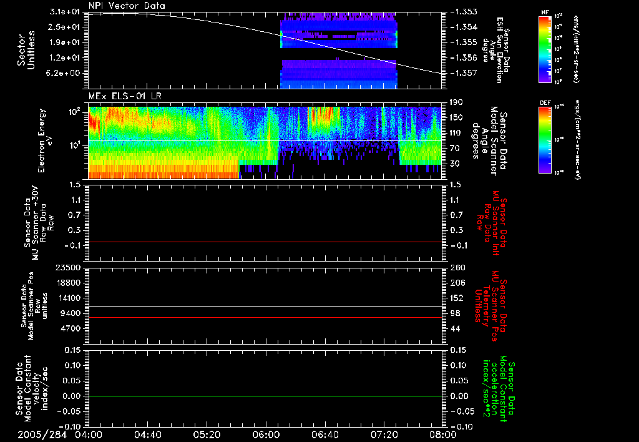
Task: Click the "DEF" label above the color bar
Action: [x=545, y=103]
